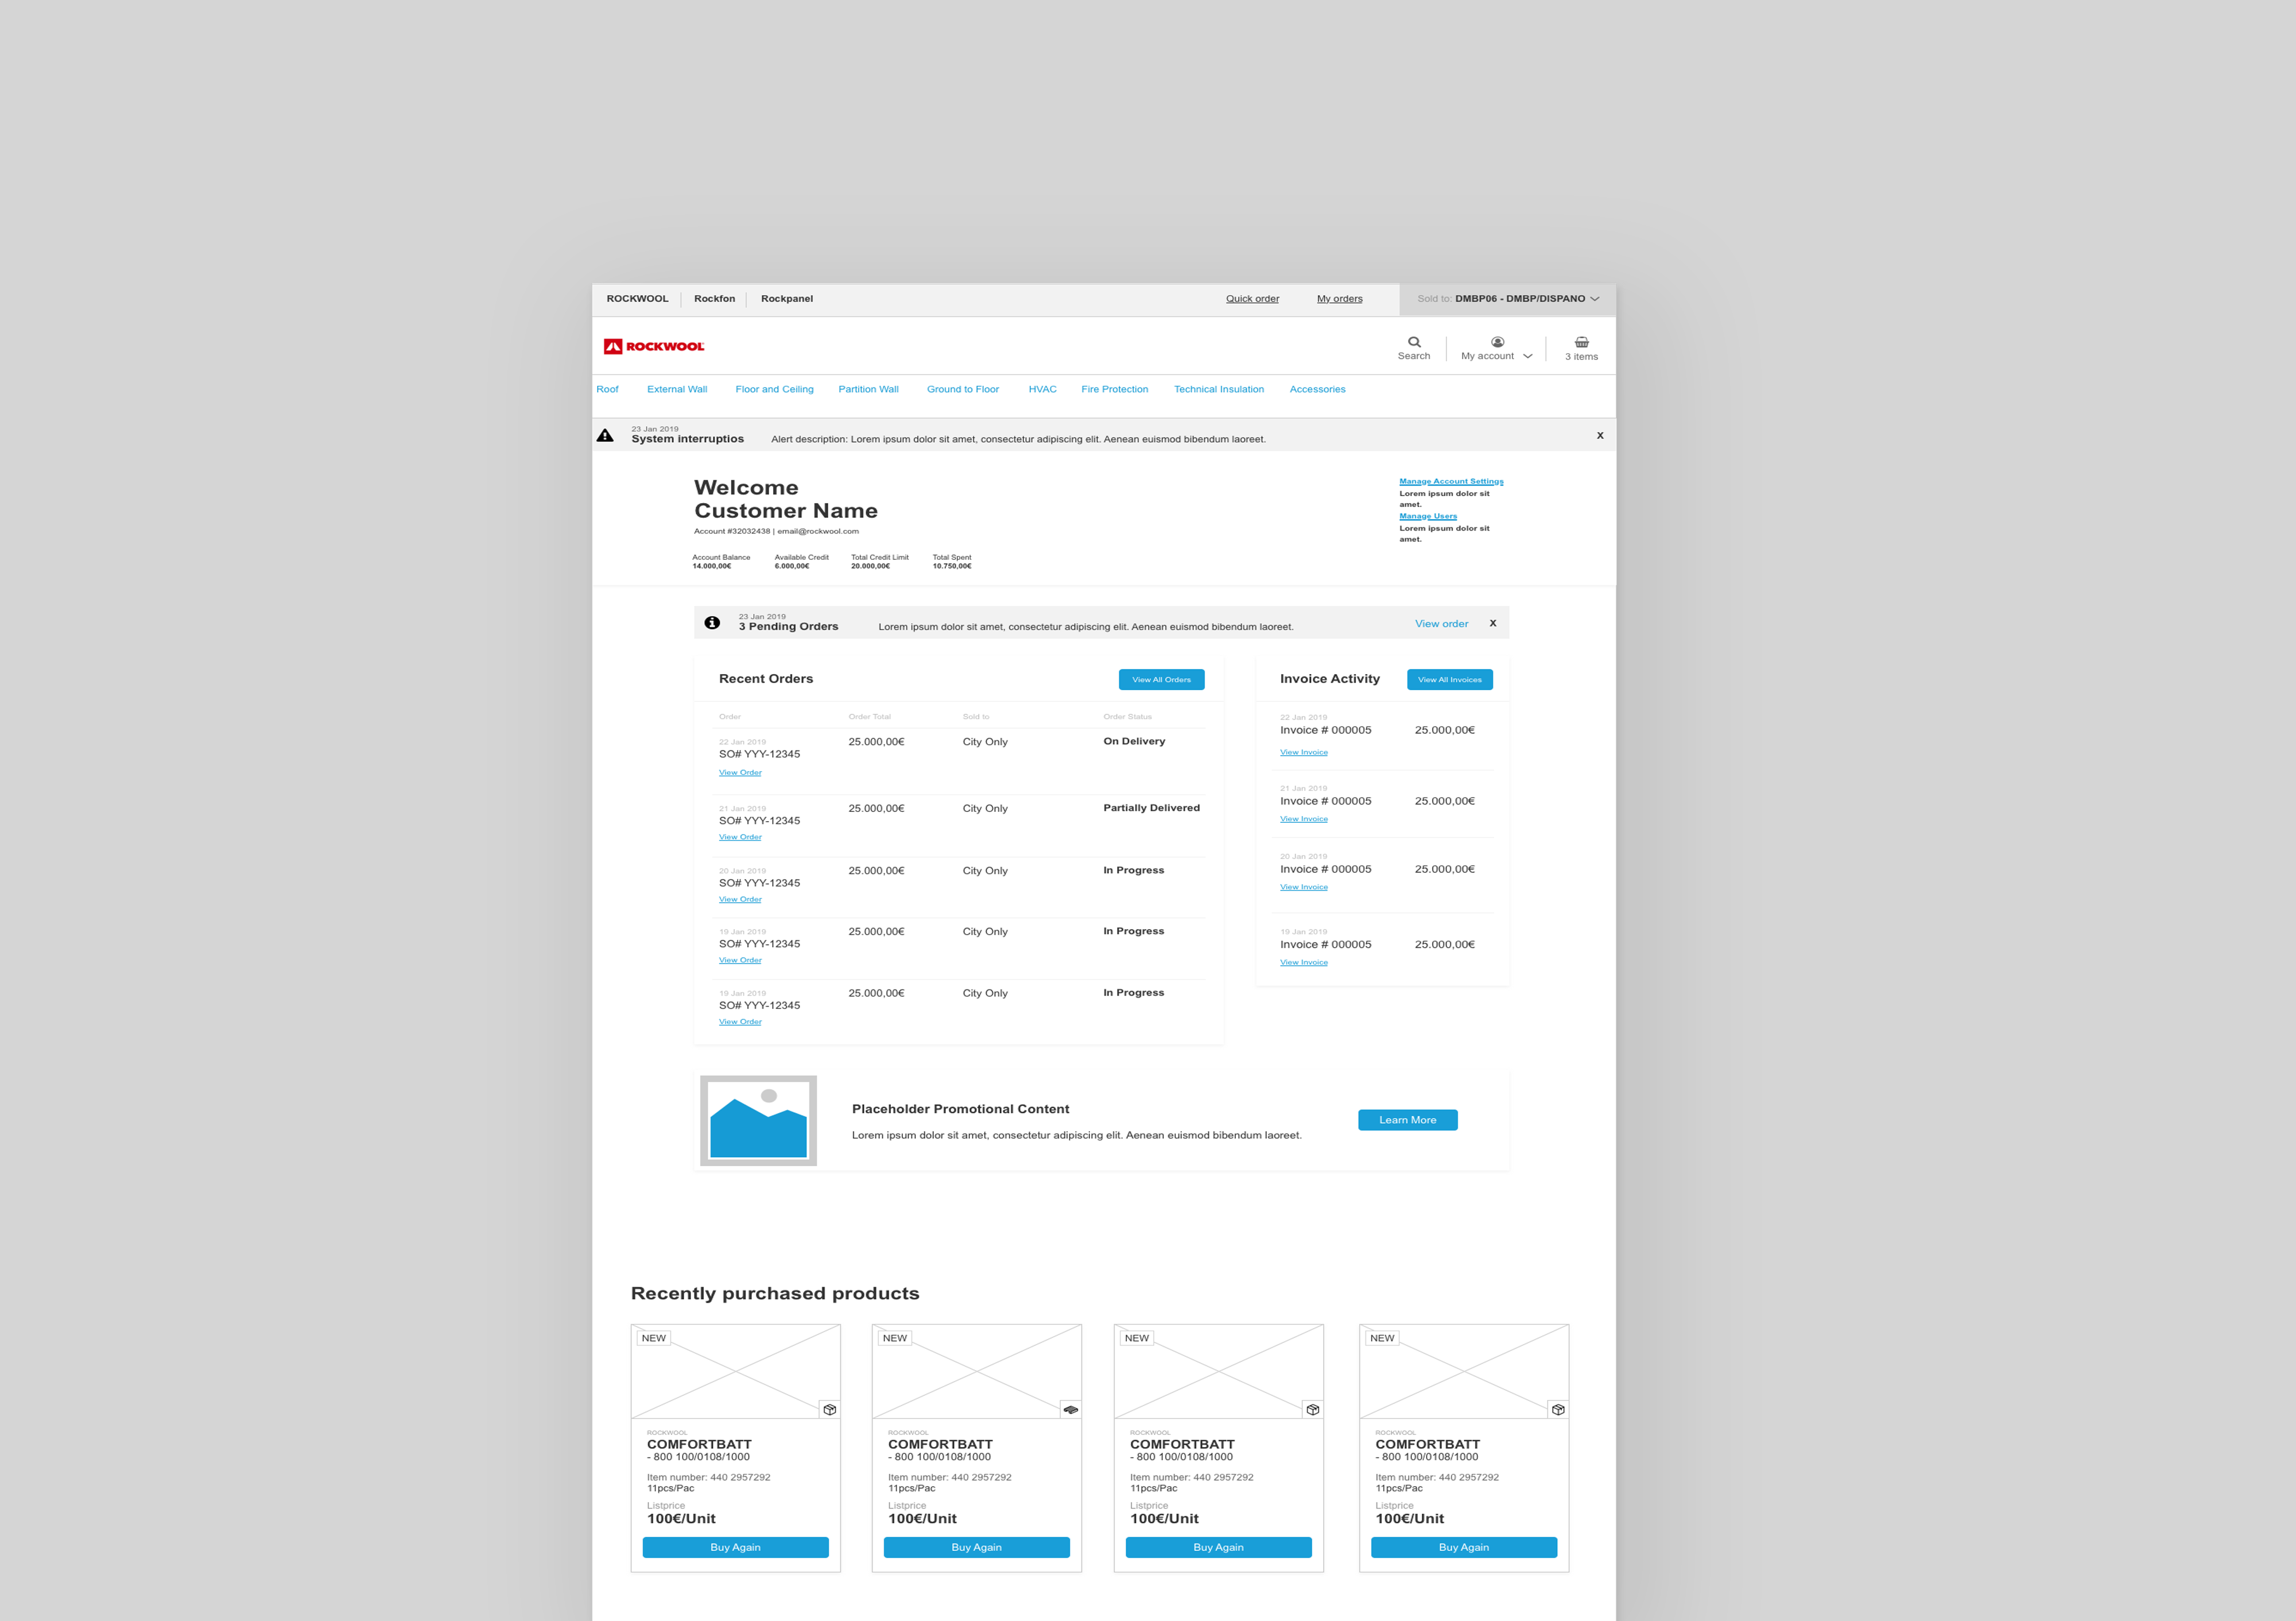The height and width of the screenshot is (1621, 2296).
Task: Open the My account user icon
Action: pos(1497,342)
